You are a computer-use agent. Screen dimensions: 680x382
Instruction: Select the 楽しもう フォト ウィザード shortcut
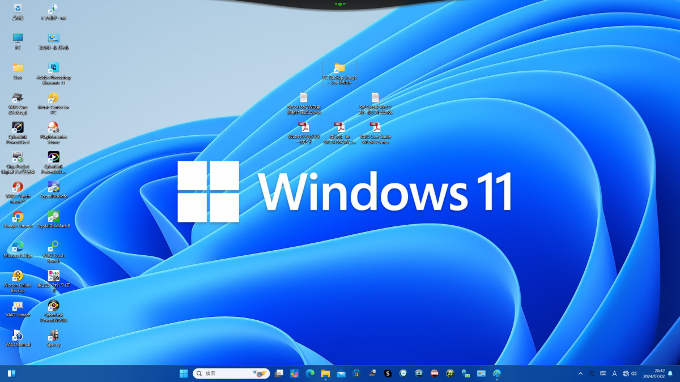pyautogui.click(x=53, y=281)
